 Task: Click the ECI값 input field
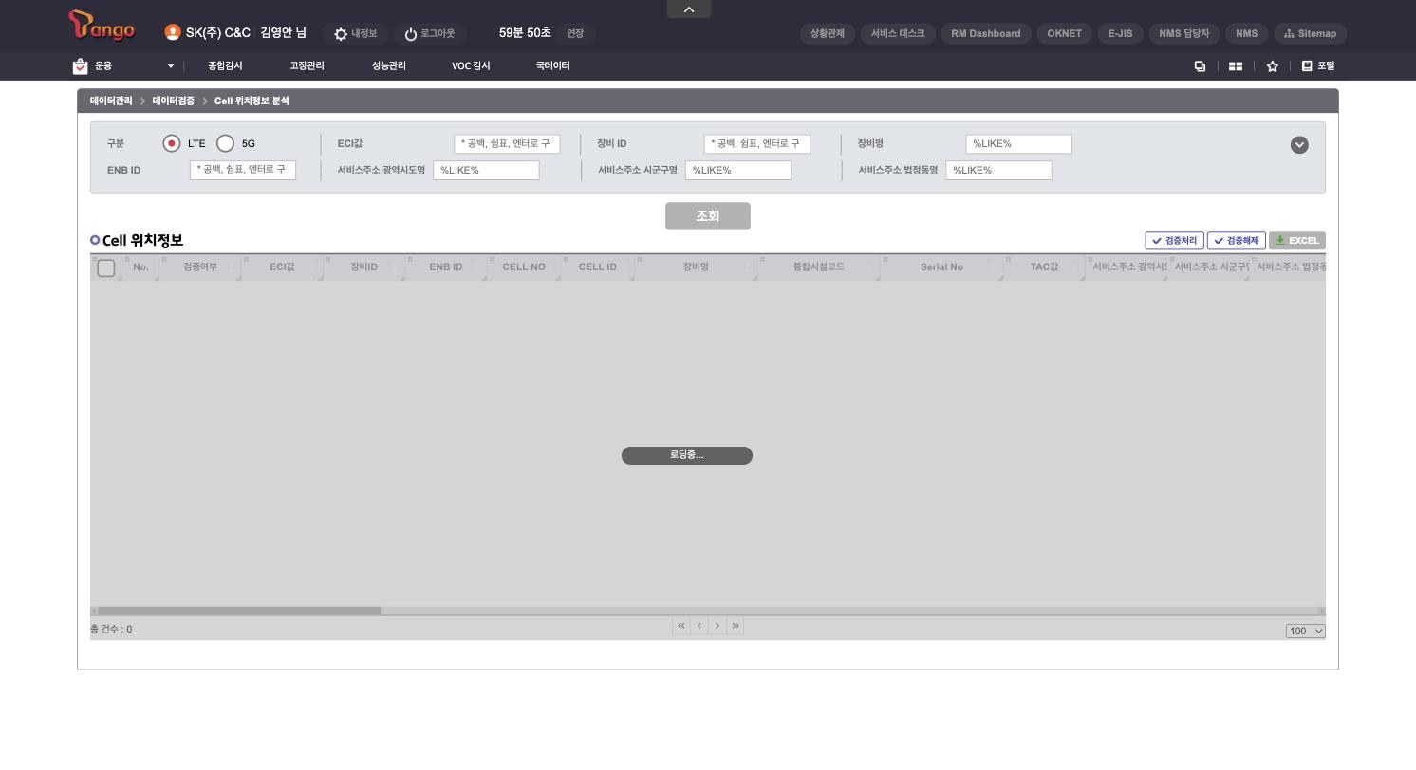pos(507,144)
